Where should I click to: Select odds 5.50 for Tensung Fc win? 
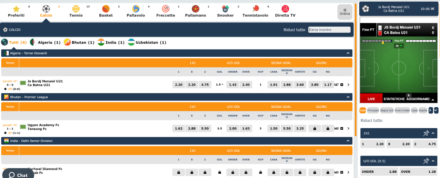click(x=205, y=128)
